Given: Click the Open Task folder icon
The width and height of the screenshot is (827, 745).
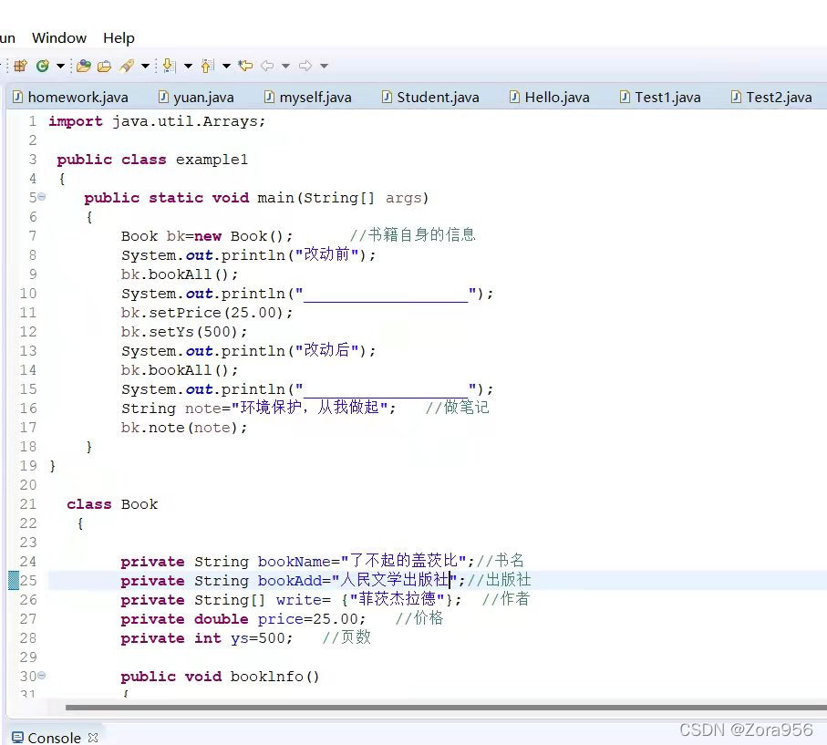Looking at the screenshot, I should click(x=105, y=66).
